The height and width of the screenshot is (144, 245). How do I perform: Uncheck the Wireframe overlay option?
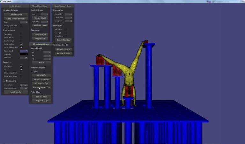[21, 66]
